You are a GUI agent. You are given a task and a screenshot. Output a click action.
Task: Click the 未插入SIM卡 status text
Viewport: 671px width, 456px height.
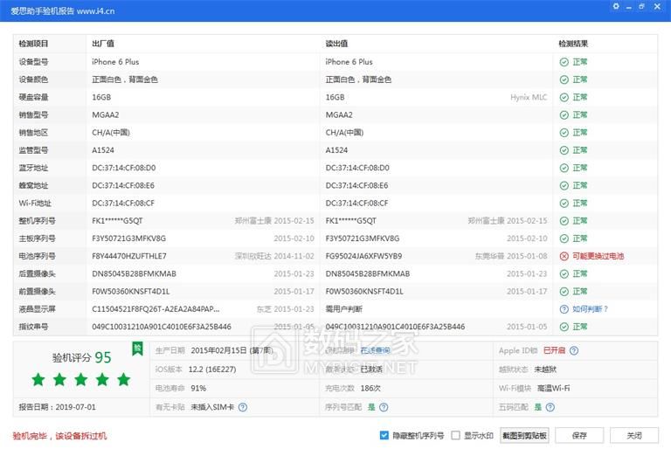212,407
